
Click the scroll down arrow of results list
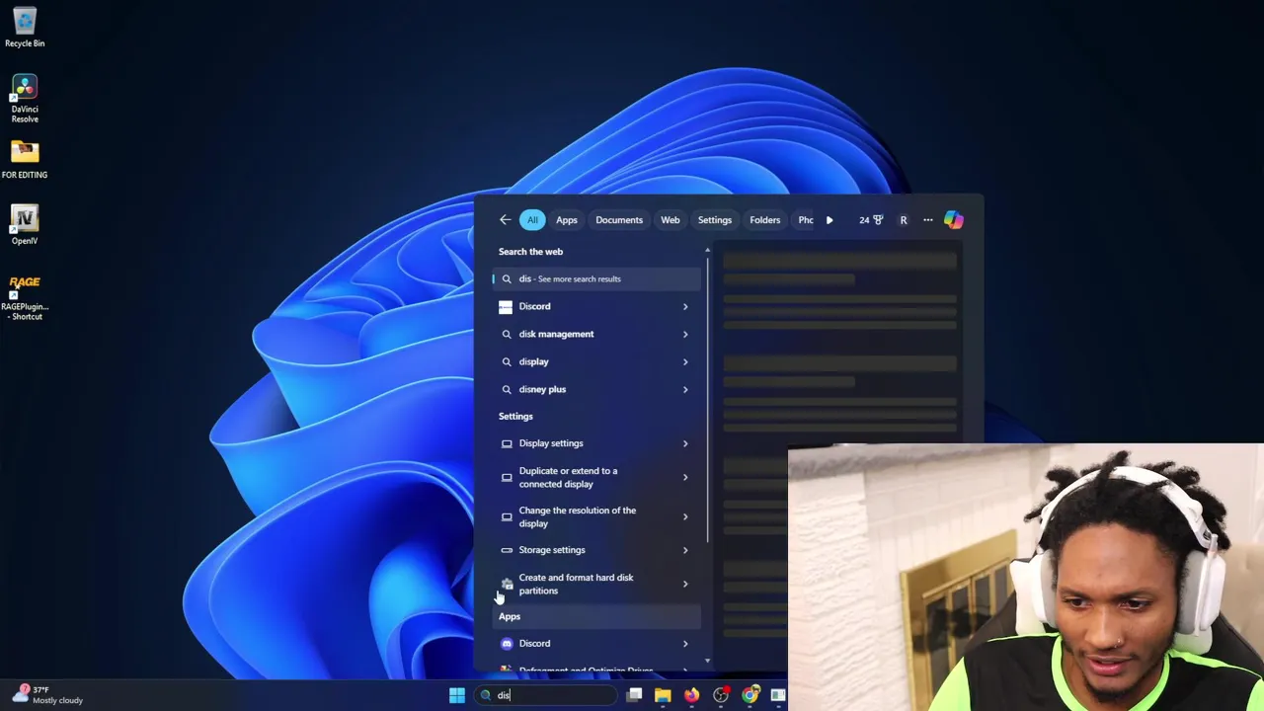[707, 661]
